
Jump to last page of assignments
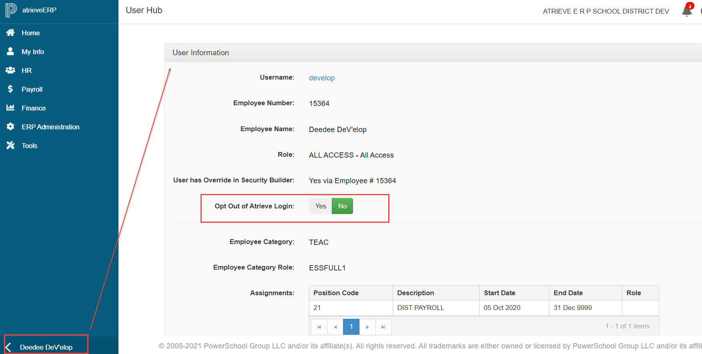click(x=383, y=327)
